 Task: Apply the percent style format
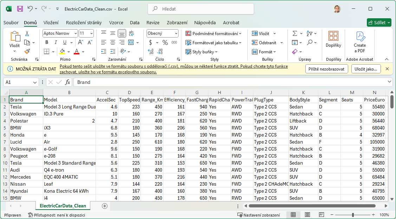(x=165, y=42)
